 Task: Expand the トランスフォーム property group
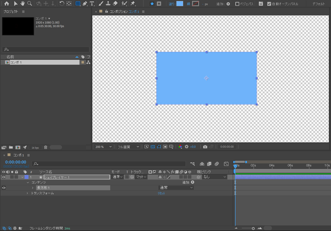pyautogui.click(x=27, y=193)
